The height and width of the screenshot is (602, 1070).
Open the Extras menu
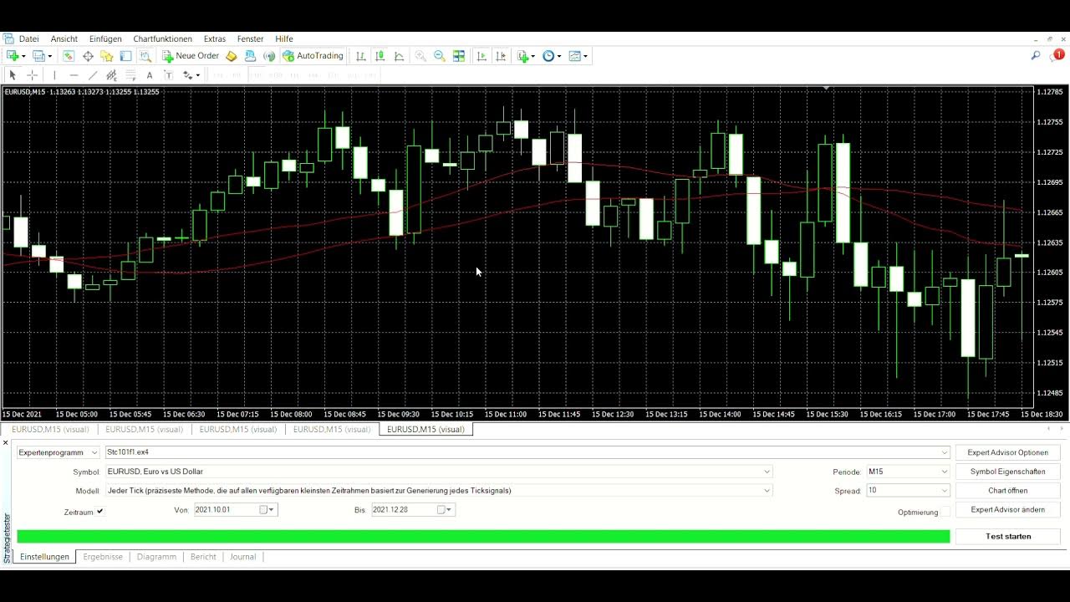[x=215, y=38]
